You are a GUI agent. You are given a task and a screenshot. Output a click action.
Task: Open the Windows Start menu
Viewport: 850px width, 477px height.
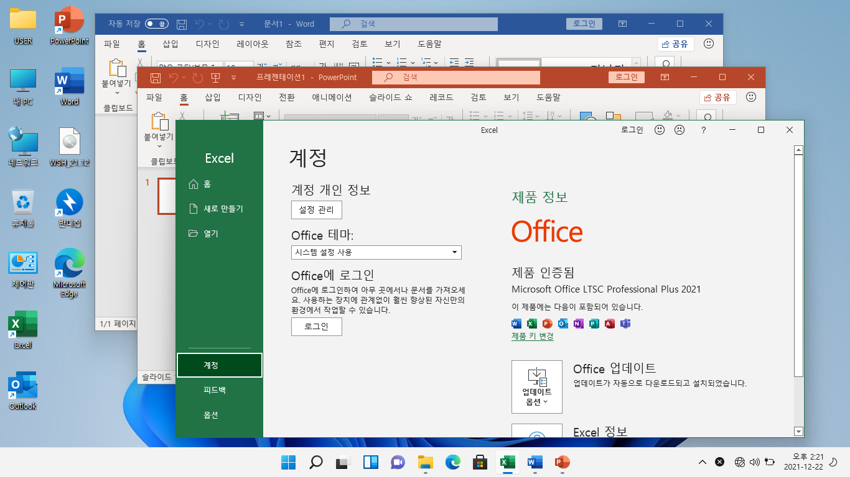pos(288,462)
